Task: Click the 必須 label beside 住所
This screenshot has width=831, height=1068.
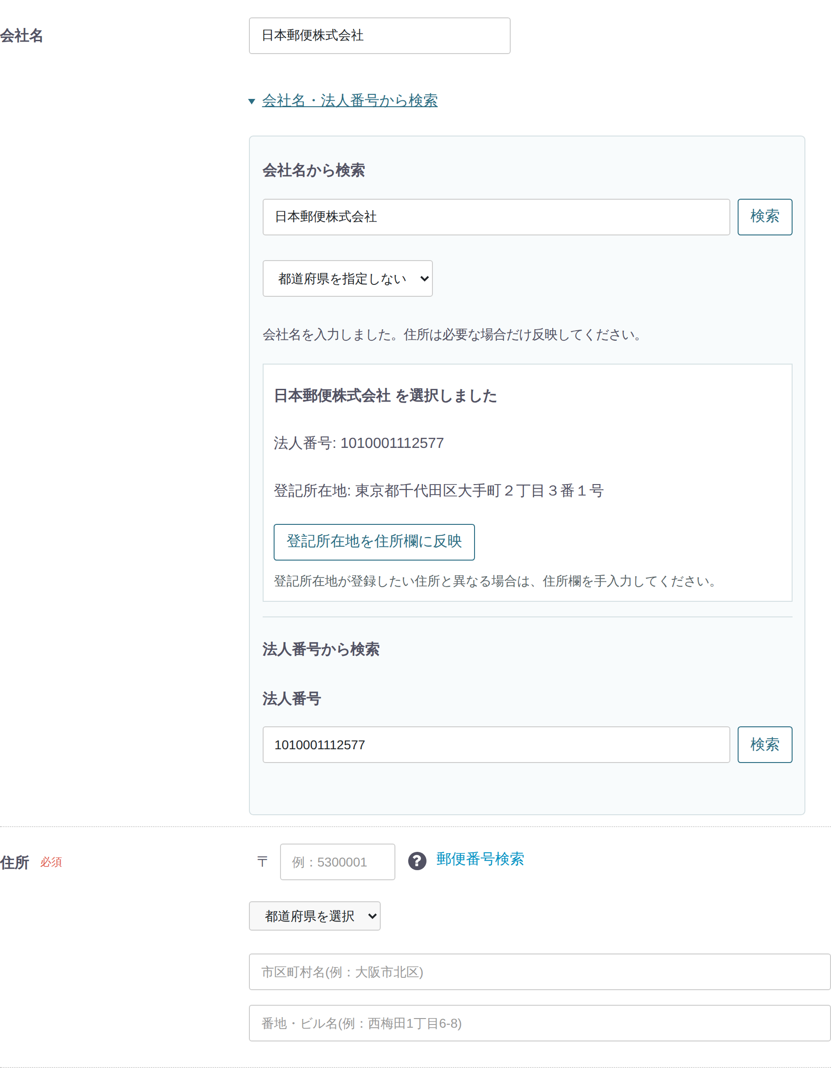Action: click(x=51, y=862)
